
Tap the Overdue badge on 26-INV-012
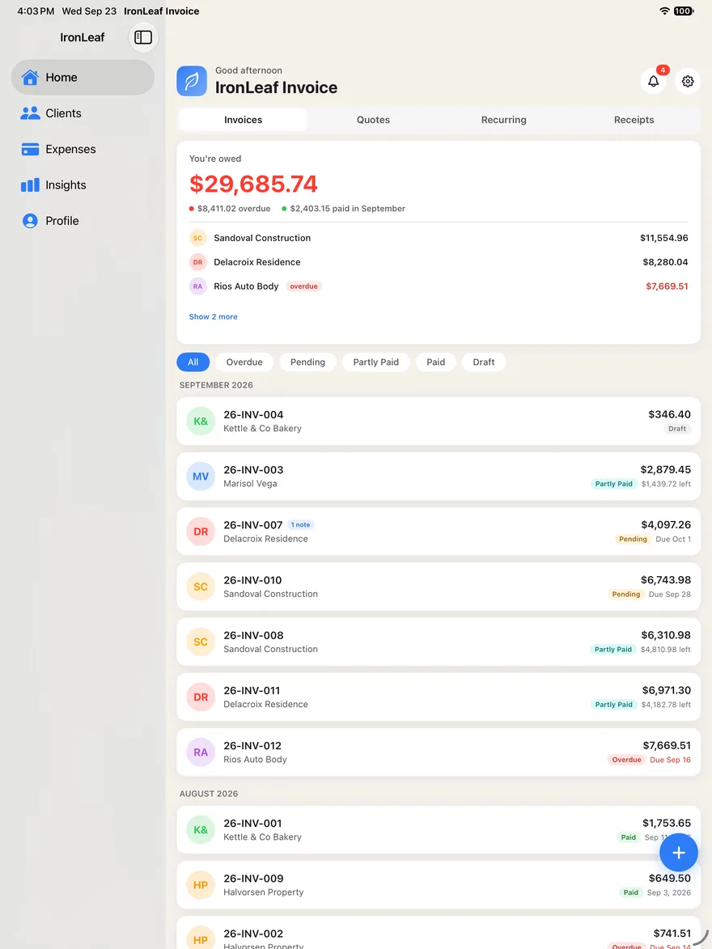coord(626,760)
